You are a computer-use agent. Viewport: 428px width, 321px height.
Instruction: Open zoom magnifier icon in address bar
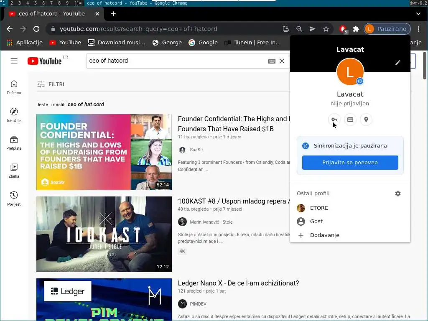pos(299,29)
